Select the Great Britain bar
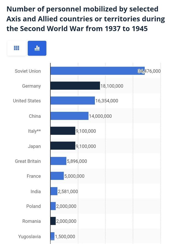This screenshot has height=244, width=175. click(x=58, y=161)
